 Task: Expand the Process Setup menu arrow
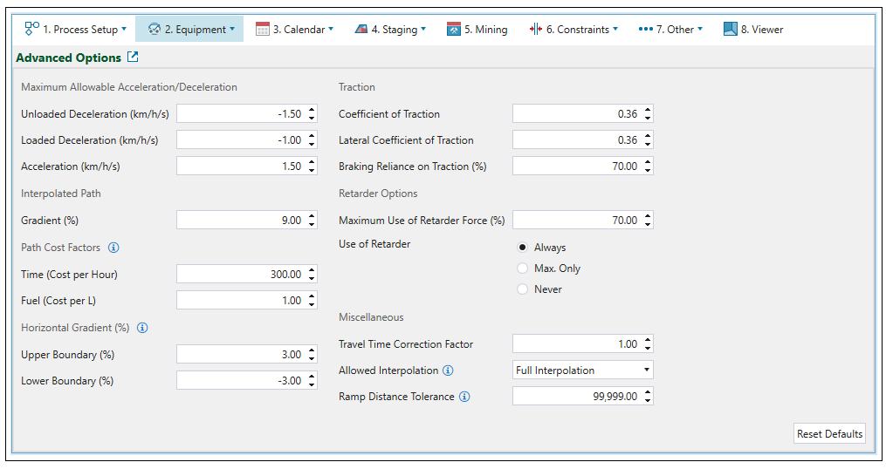pos(124,29)
